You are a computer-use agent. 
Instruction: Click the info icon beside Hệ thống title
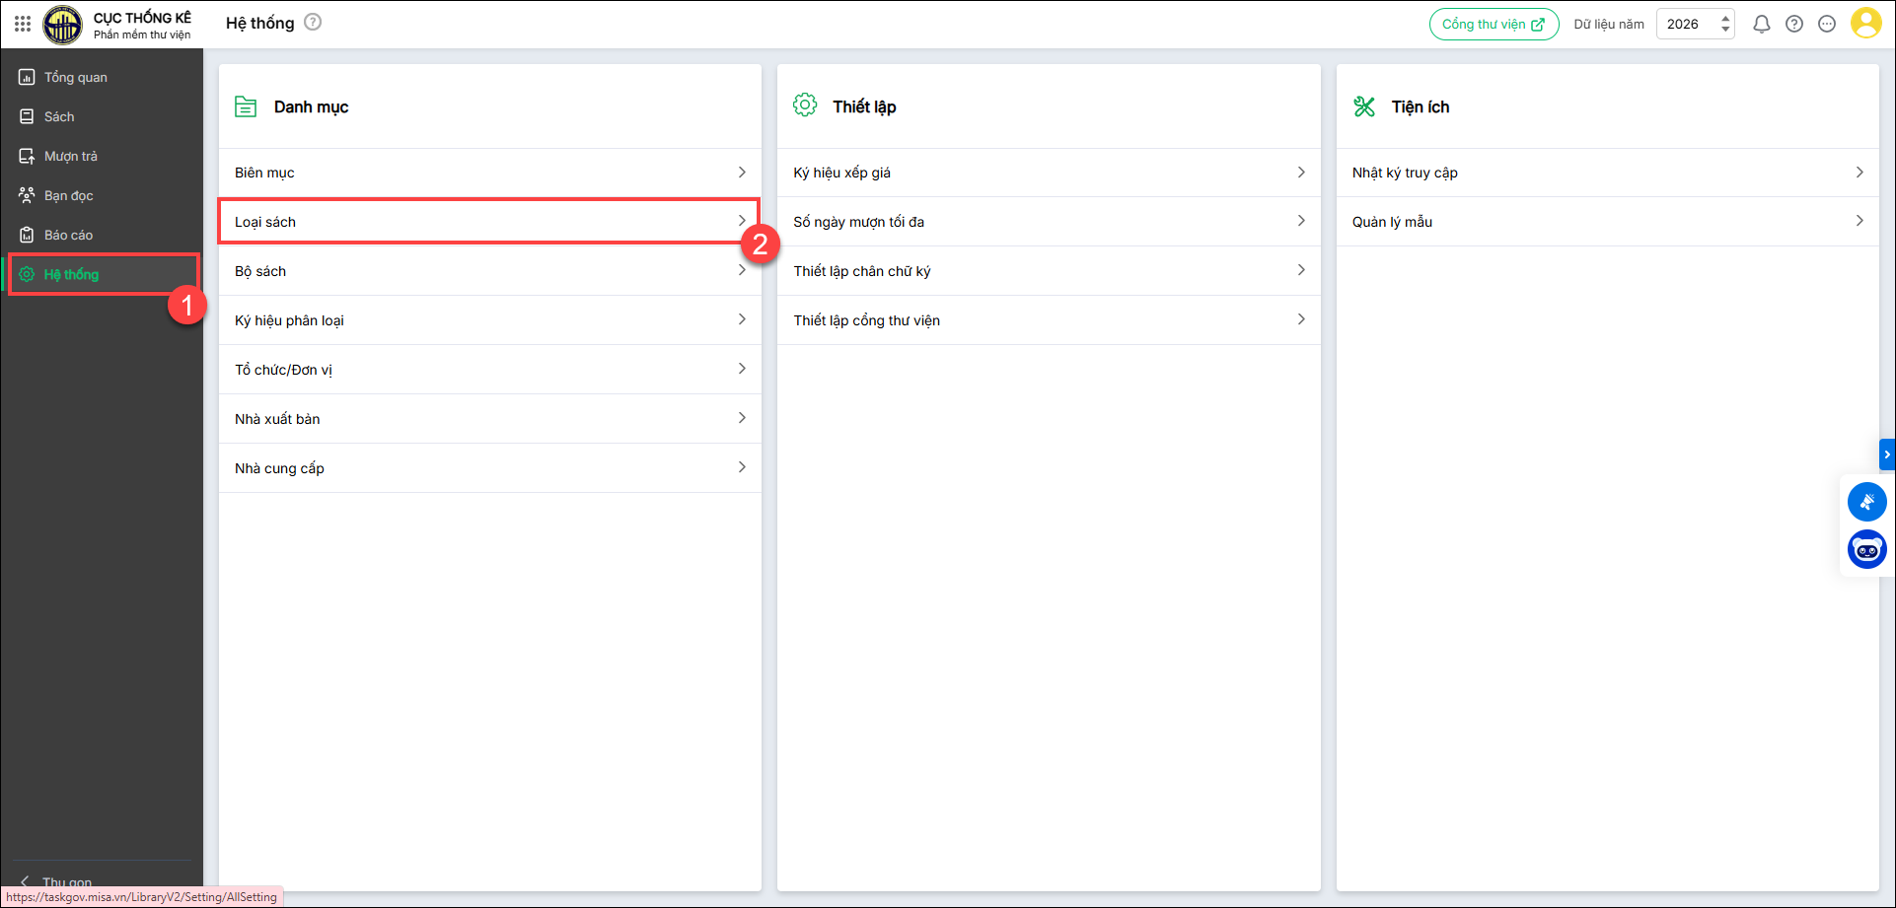pyautogui.click(x=313, y=23)
